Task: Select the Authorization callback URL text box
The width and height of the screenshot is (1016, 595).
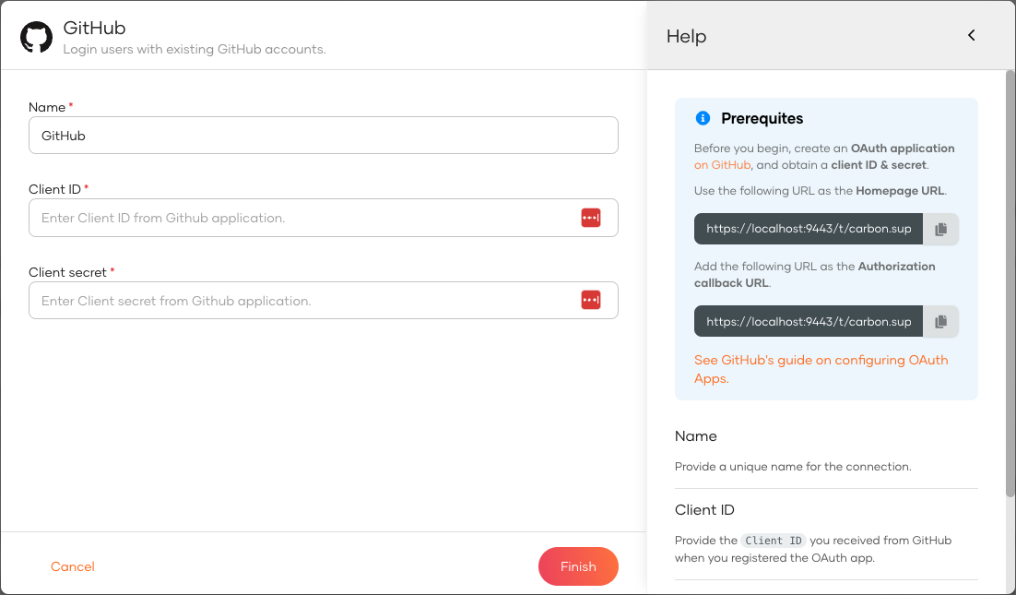Action: pos(808,321)
